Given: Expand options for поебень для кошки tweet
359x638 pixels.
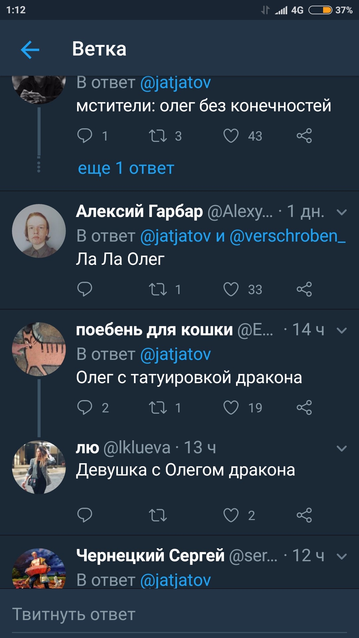Looking at the screenshot, I should pyautogui.click(x=342, y=330).
